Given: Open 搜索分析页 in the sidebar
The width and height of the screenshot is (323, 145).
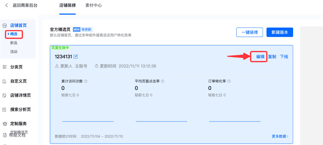Looking at the screenshot, I should coord(21,109).
